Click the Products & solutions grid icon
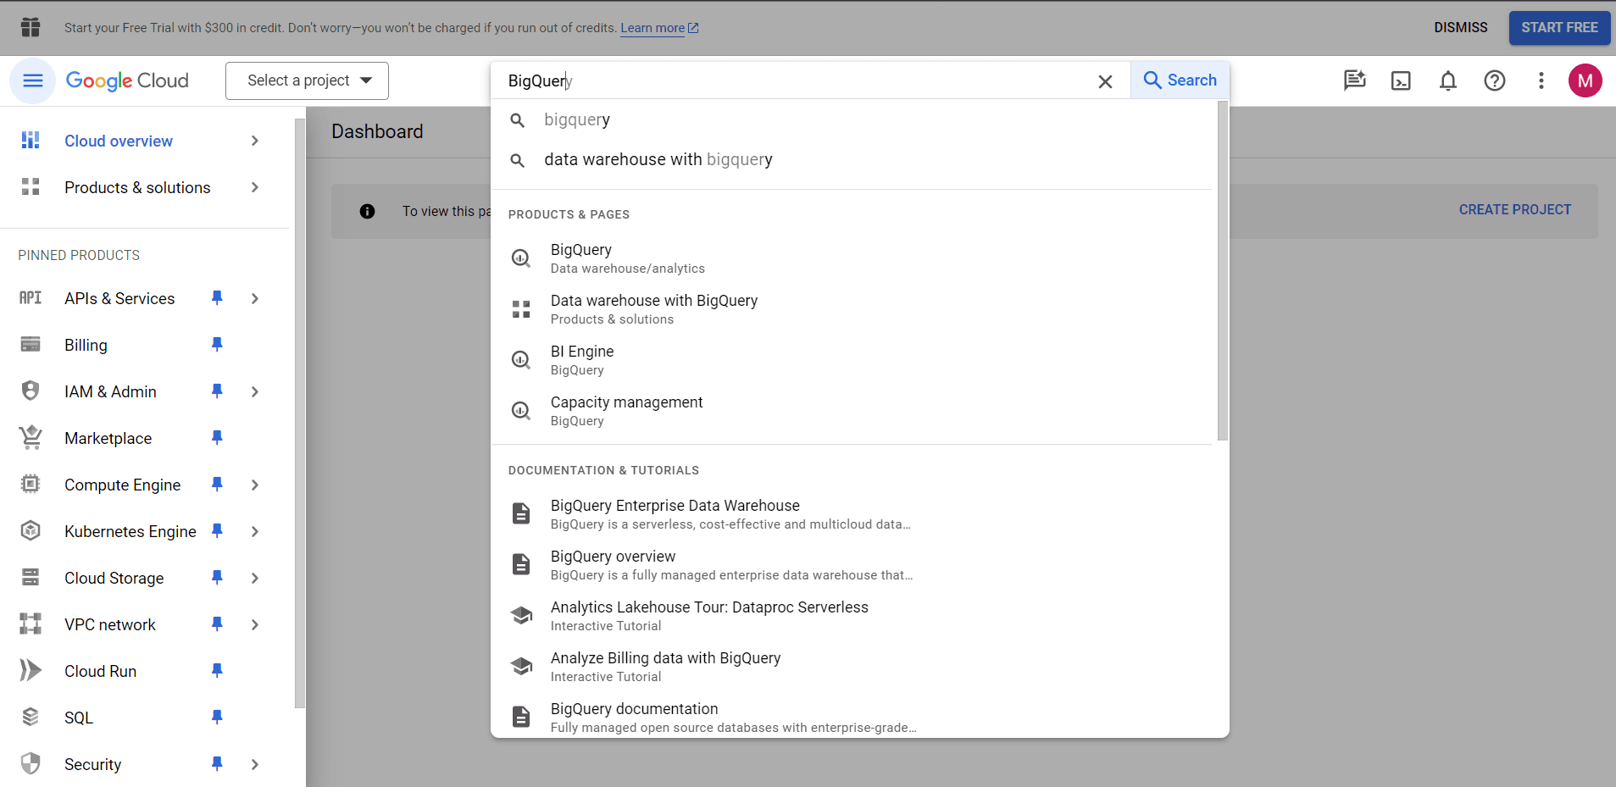The height and width of the screenshot is (787, 1616). pos(31,187)
